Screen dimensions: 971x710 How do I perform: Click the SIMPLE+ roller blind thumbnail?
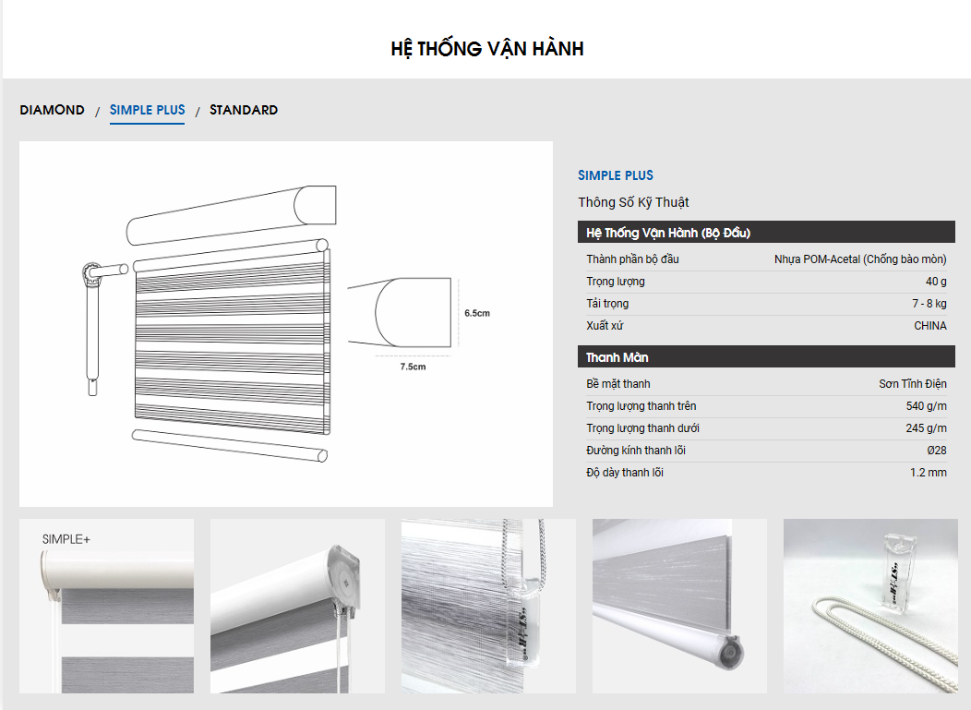coord(106,606)
